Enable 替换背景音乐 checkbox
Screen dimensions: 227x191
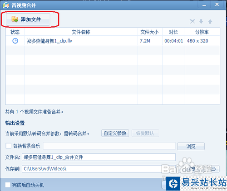click(8, 146)
